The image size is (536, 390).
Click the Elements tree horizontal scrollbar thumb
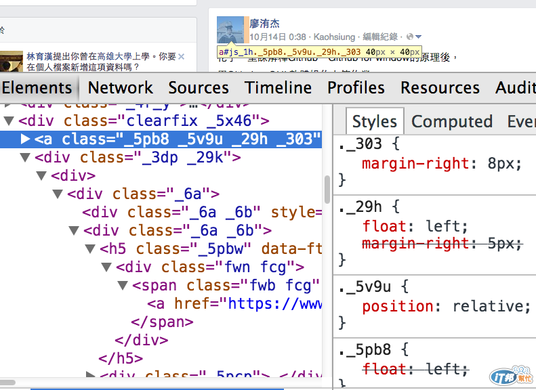tap(7, 382)
